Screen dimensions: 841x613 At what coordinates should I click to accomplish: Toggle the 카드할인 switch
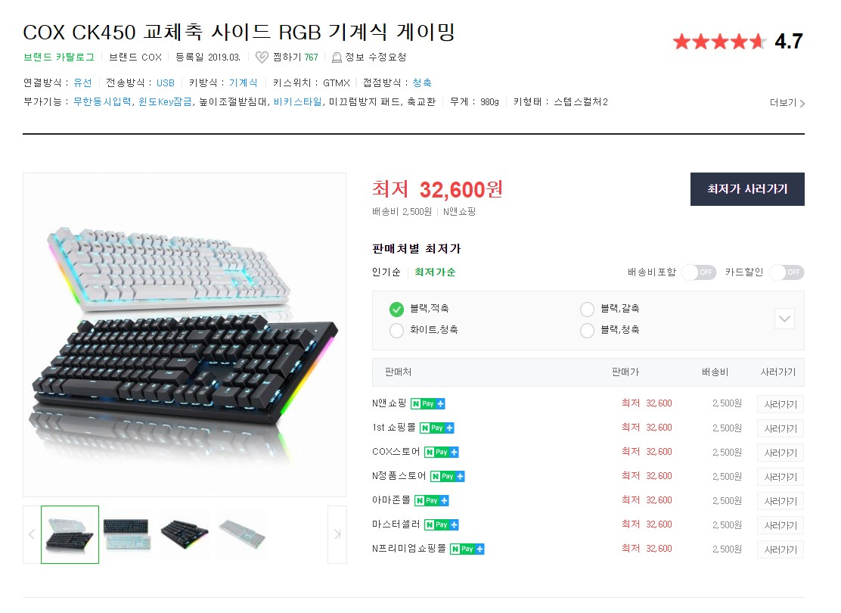[x=787, y=272]
